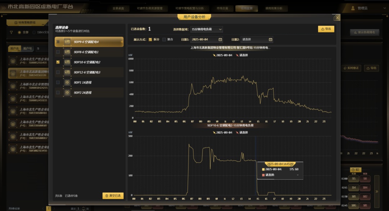Check the 9DP2 2#进线 checkbox
The height and width of the screenshot is (211, 389).
tap(58, 93)
